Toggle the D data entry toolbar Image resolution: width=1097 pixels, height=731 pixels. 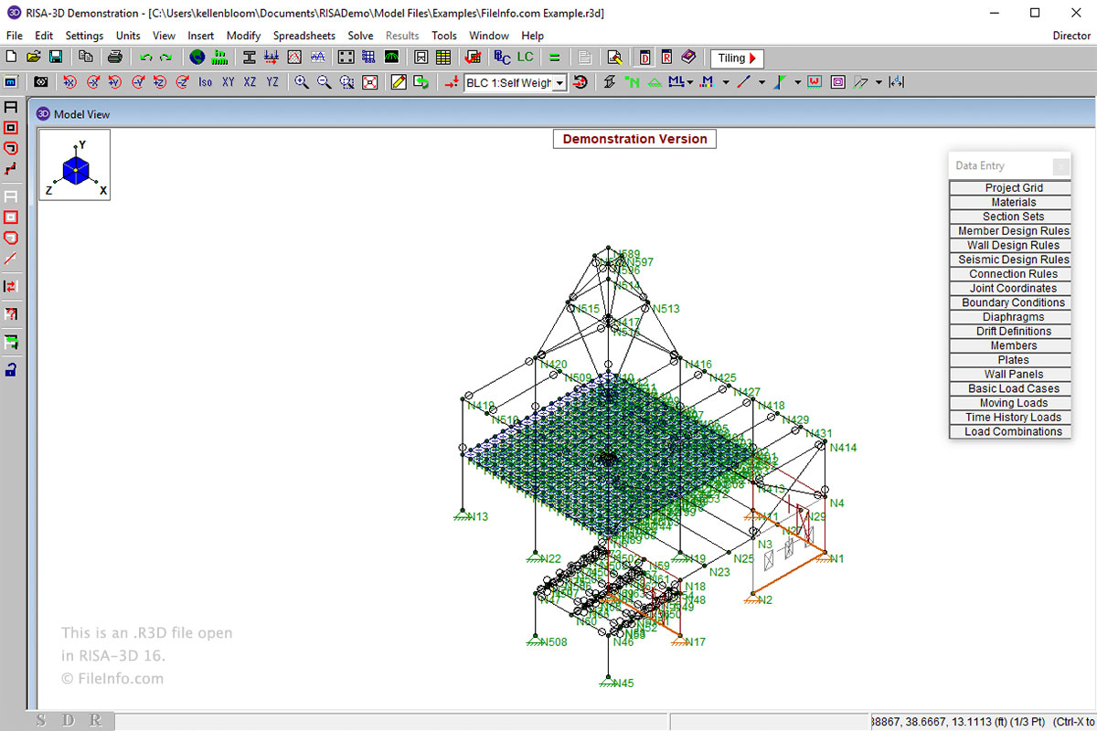click(x=645, y=58)
